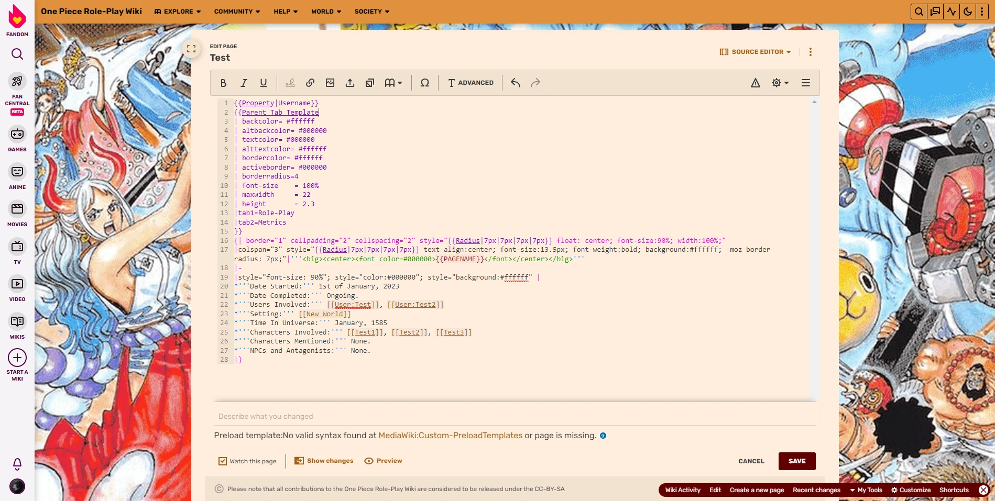Open the Community navigation menu
This screenshot has width=995, height=501.
tap(237, 12)
